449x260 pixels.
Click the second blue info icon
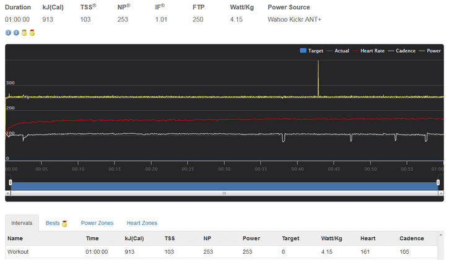coord(16,32)
